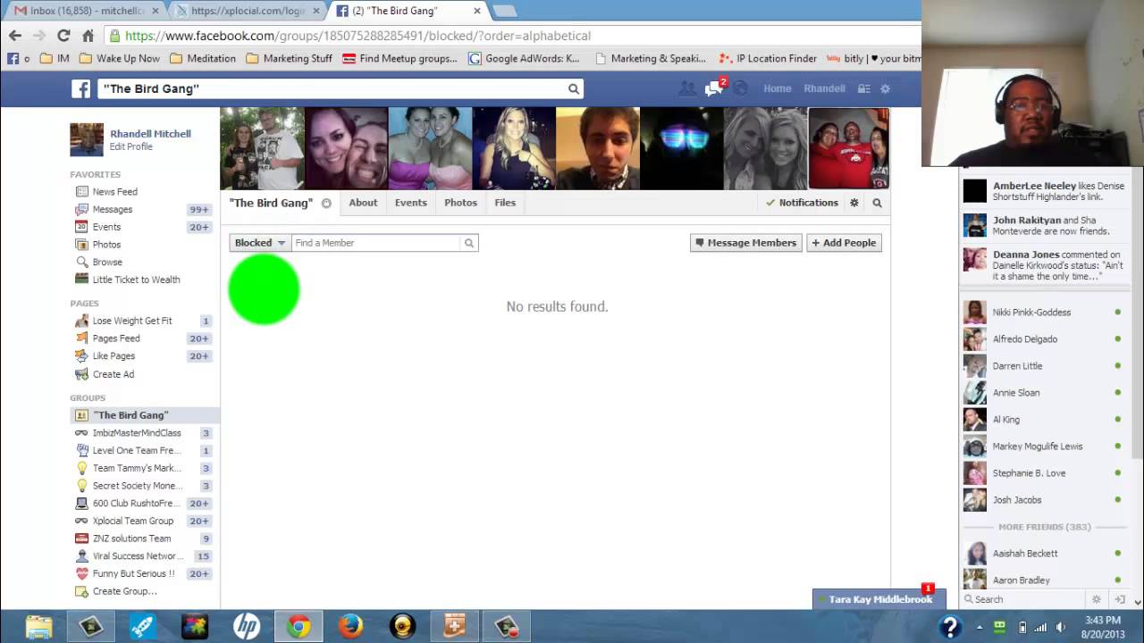Click Create Ad in Pages section

point(114,374)
